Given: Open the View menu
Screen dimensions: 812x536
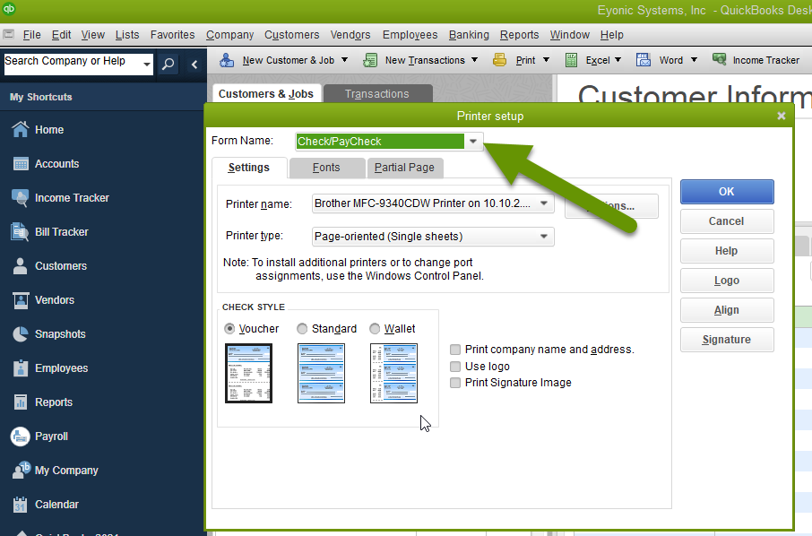Looking at the screenshot, I should click(92, 35).
